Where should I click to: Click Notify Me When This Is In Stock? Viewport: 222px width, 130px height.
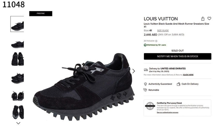point(178,56)
